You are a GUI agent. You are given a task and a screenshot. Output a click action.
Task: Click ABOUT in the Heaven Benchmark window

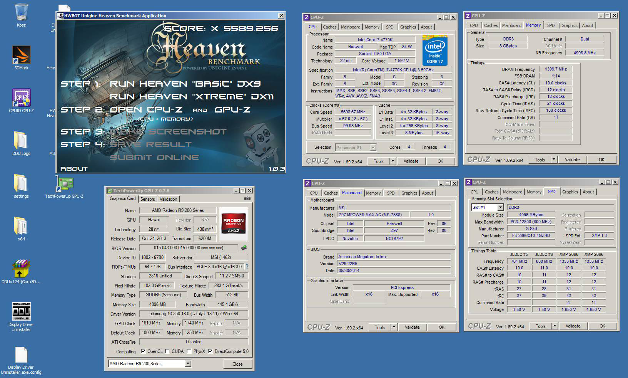(x=74, y=169)
